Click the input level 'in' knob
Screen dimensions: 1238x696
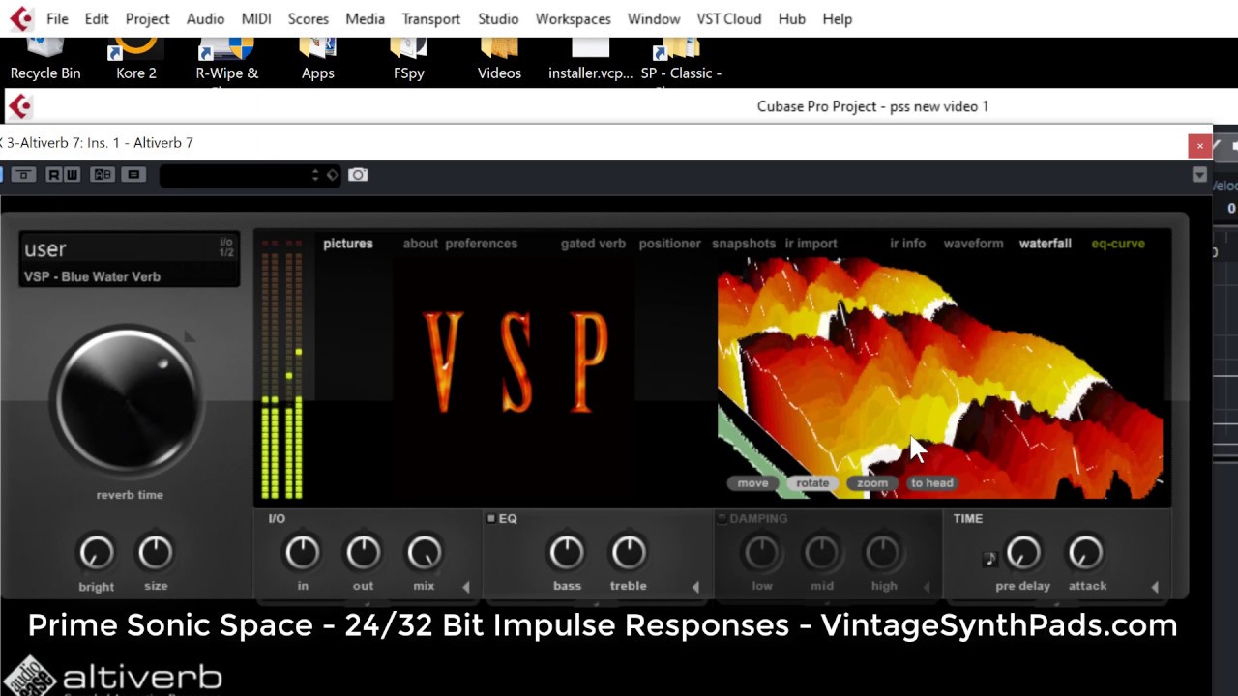(x=303, y=552)
